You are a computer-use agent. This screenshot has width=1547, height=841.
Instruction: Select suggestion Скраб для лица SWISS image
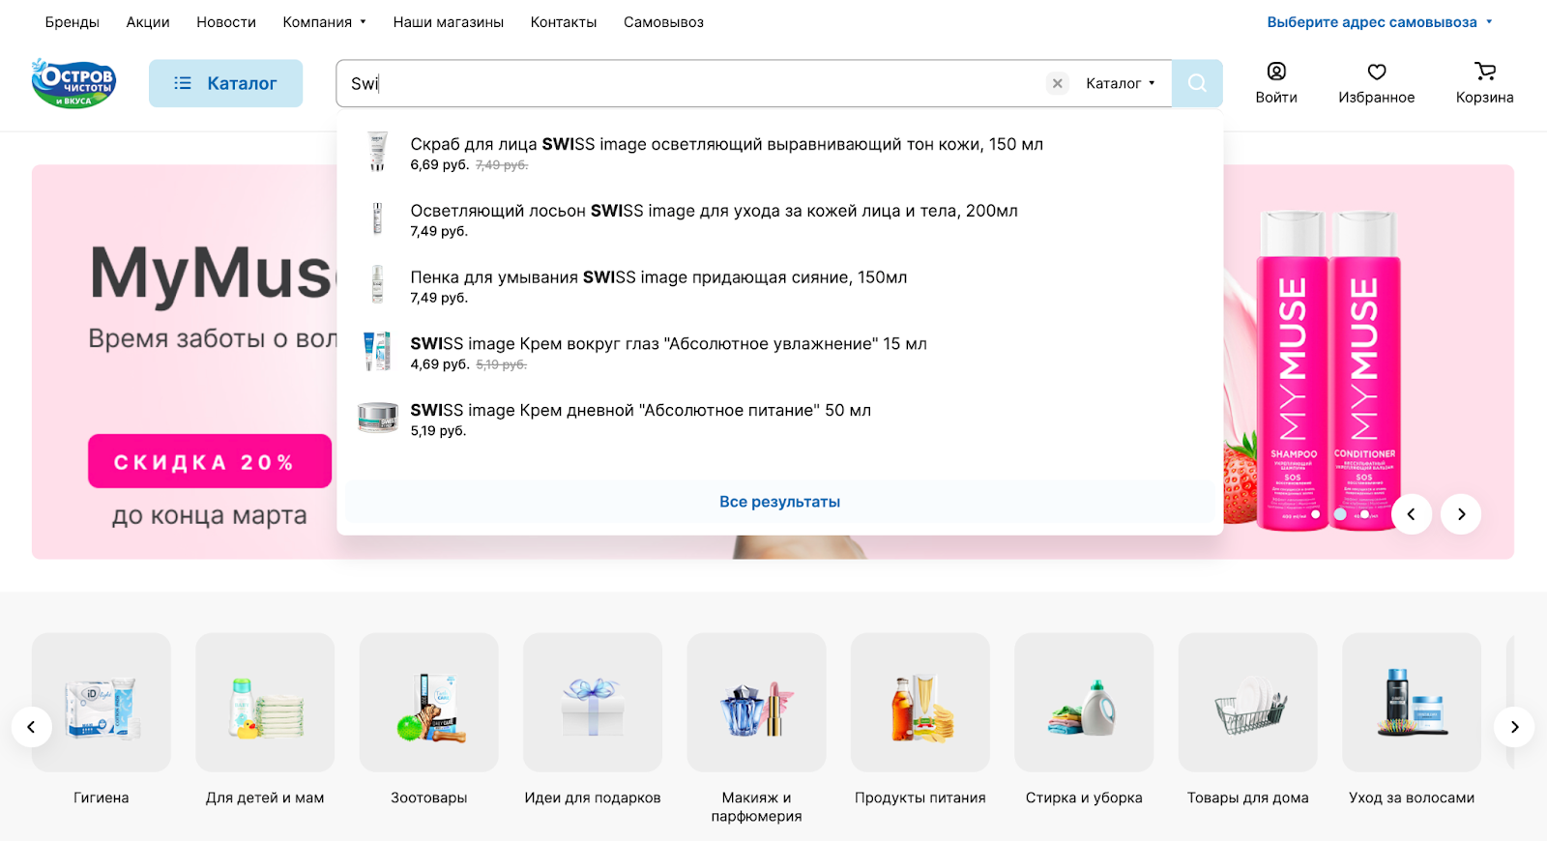(x=726, y=144)
